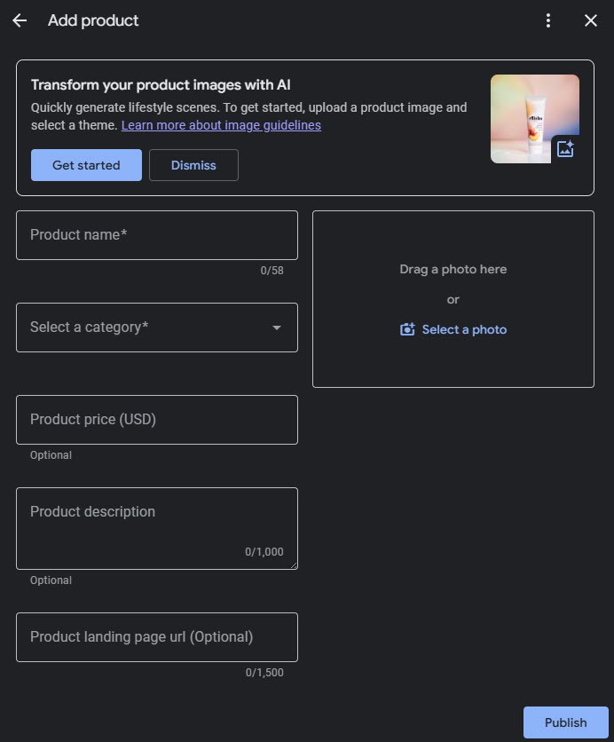Dismiss the AI image banner
Screen dimensions: 614x742
pos(193,165)
